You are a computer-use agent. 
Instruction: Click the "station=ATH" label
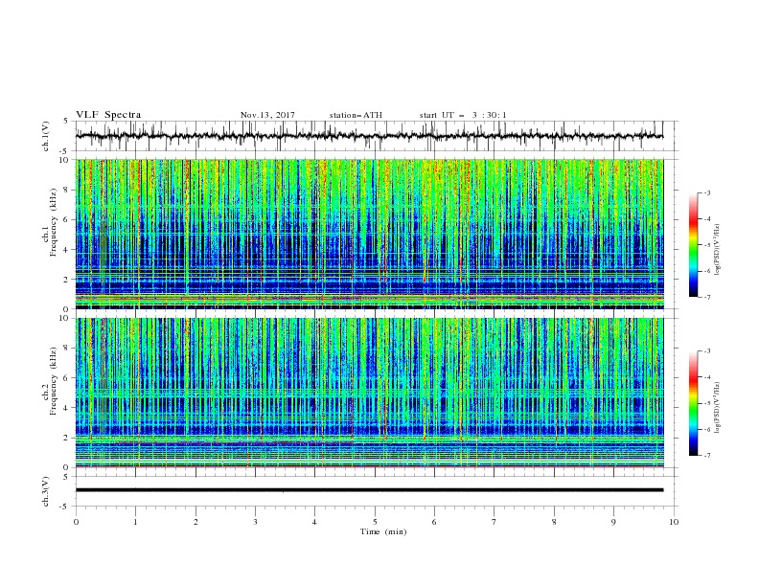pyautogui.click(x=356, y=115)
